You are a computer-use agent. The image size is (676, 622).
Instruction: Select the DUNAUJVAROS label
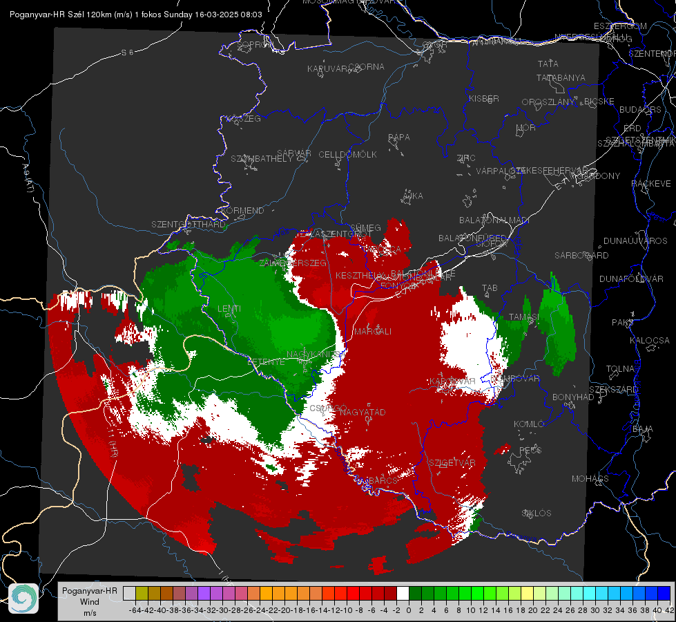click(x=635, y=241)
